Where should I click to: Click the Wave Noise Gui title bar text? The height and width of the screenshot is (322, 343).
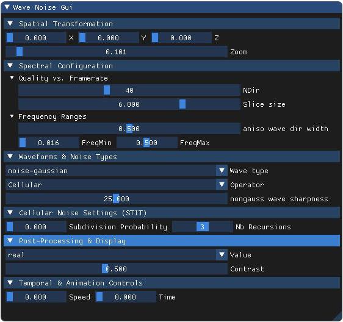point(43,7)
